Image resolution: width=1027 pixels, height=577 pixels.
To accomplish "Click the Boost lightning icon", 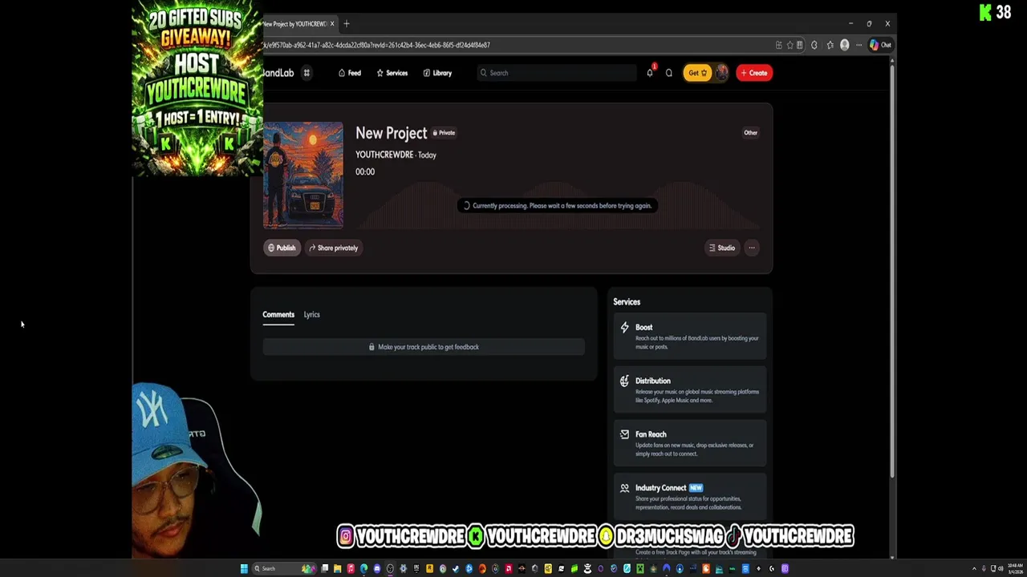I will click(x=624, y=327).
